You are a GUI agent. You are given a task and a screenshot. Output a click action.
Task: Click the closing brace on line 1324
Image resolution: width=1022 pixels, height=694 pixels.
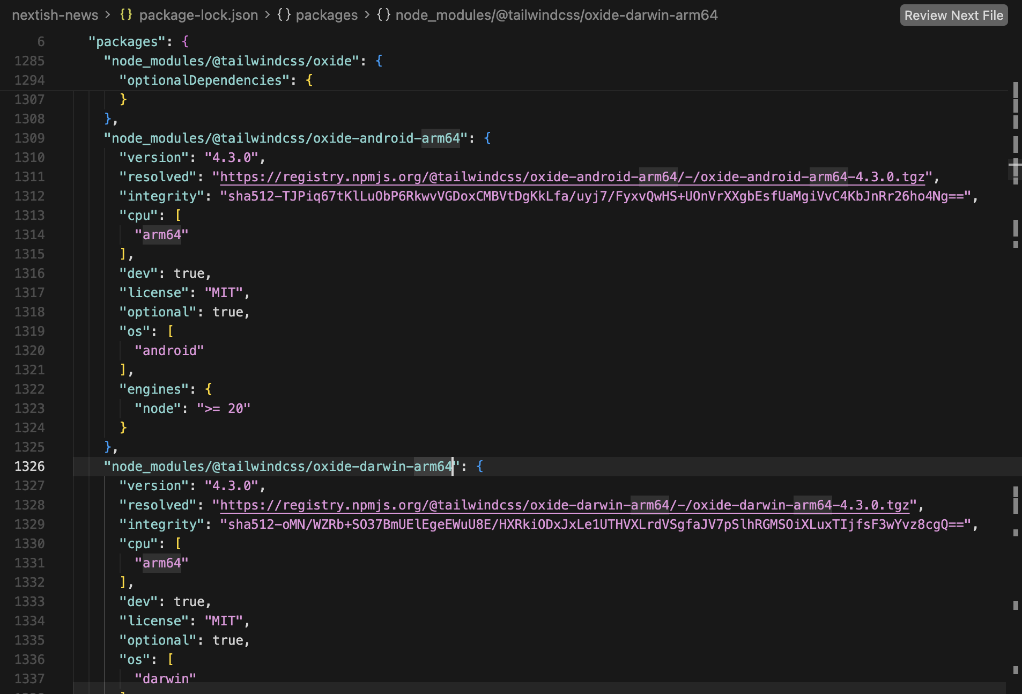coord(123,428)
